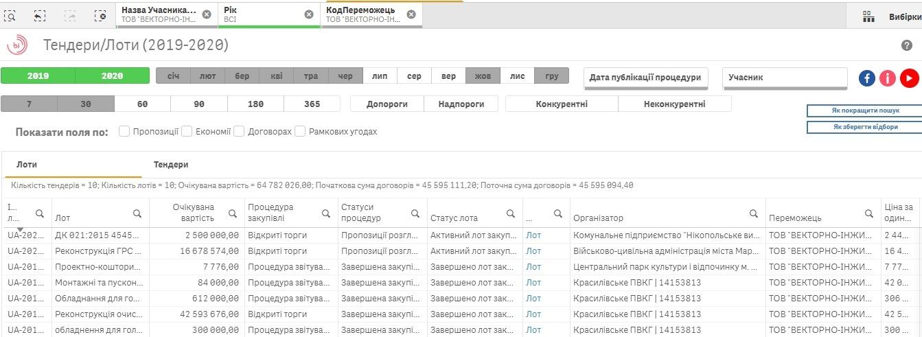The width and height of the screenshot is (922, 337).
Task: Open the help question mark icon
Action: point(906,45)
